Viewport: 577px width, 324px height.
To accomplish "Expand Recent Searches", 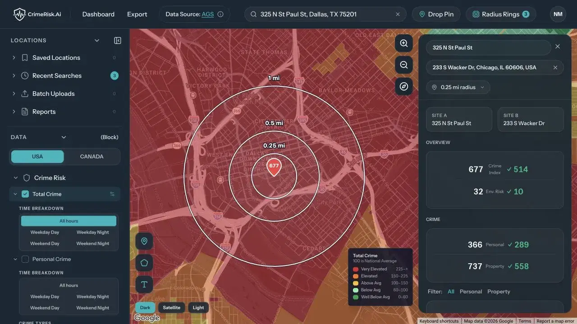I will pyautogui.click(x=14, y=76).
